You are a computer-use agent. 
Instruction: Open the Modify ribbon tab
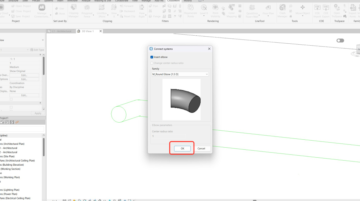click(x=188, y=1)
